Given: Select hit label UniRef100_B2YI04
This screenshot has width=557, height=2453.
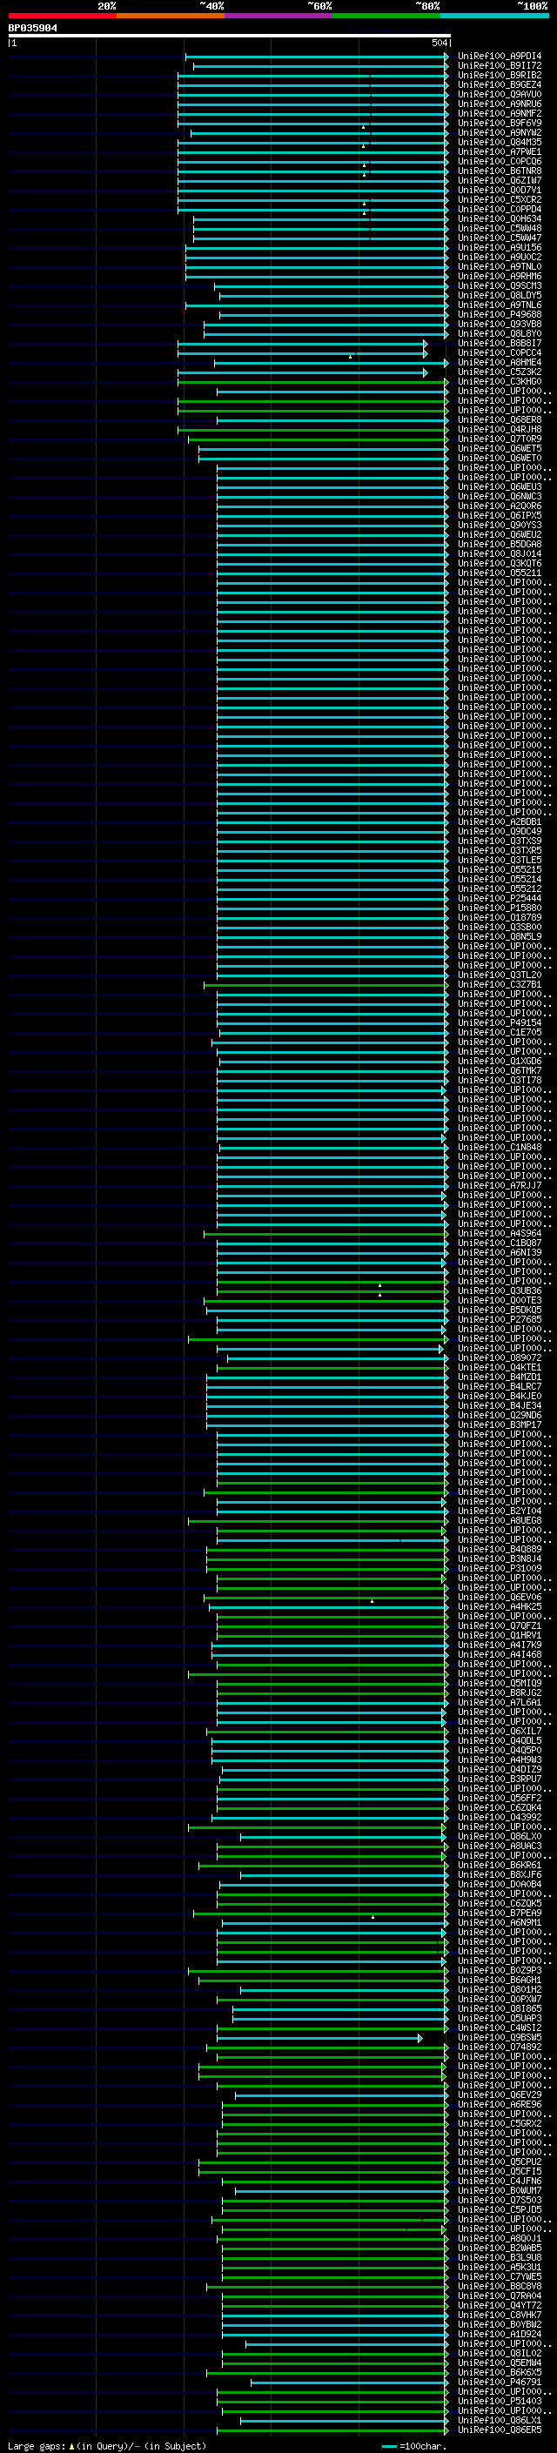Looking at the screenshot, I should point(499,1511).
